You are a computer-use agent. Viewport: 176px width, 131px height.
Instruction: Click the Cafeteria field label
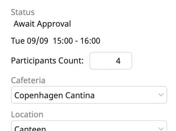(28, 81)
